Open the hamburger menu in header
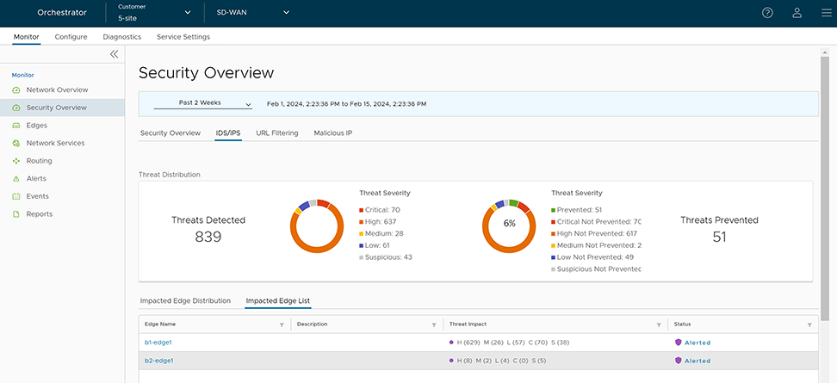Image resolution: width=837 pixels, height=383 pixels. [x=826, y=13]
